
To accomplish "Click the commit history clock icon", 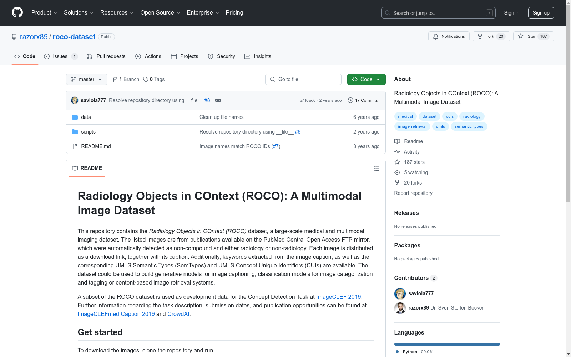I will 350,100.
